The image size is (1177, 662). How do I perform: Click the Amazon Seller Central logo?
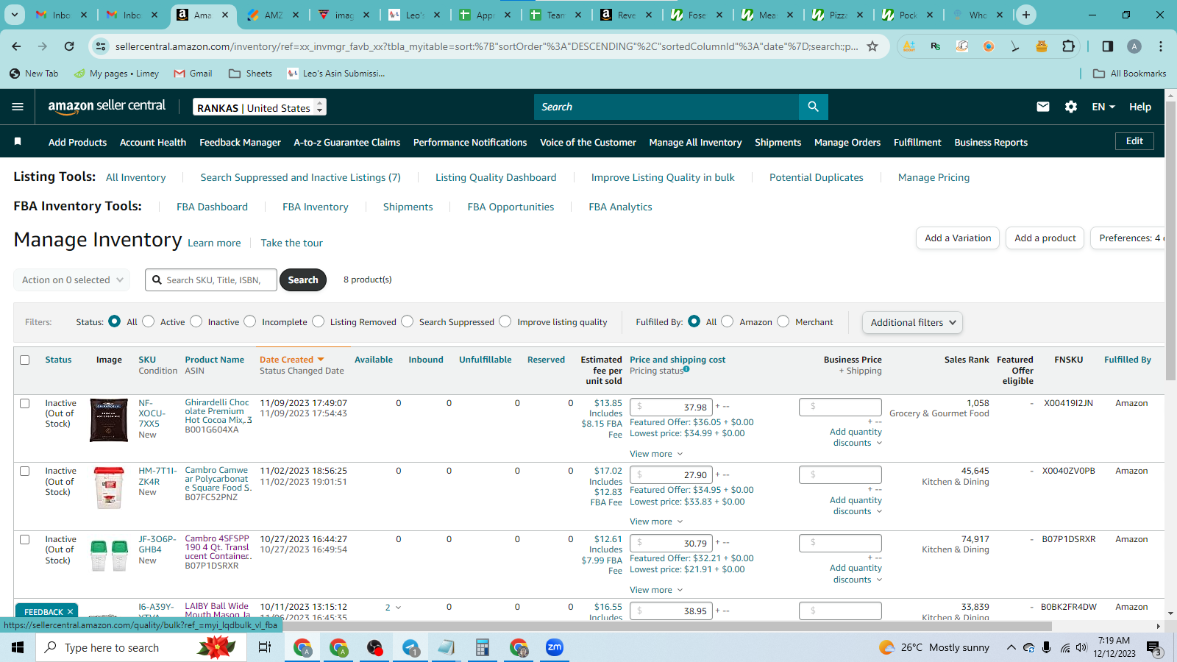point(107,107)
